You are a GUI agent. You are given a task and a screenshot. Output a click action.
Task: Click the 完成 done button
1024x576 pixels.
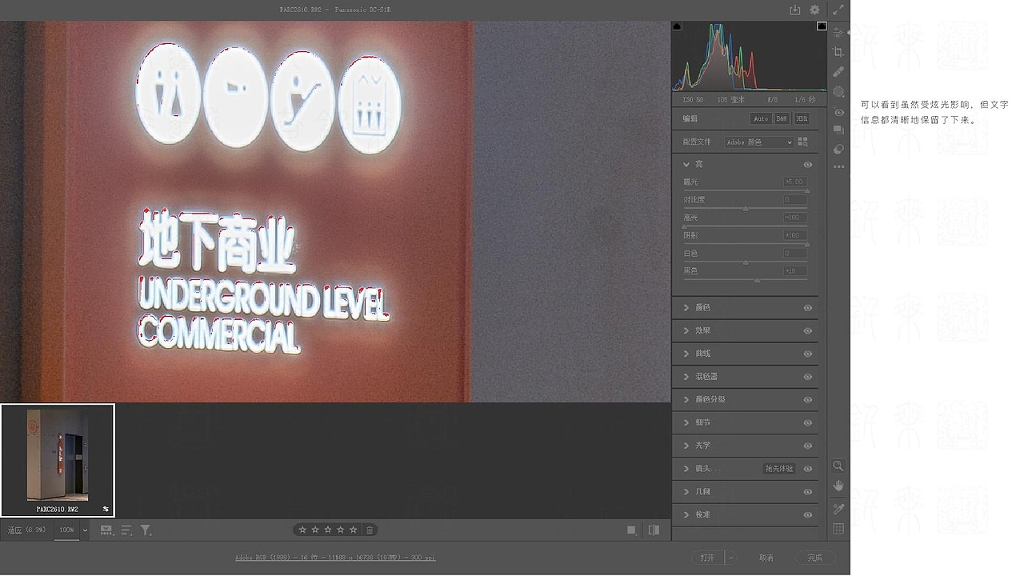tap(815, 558)
